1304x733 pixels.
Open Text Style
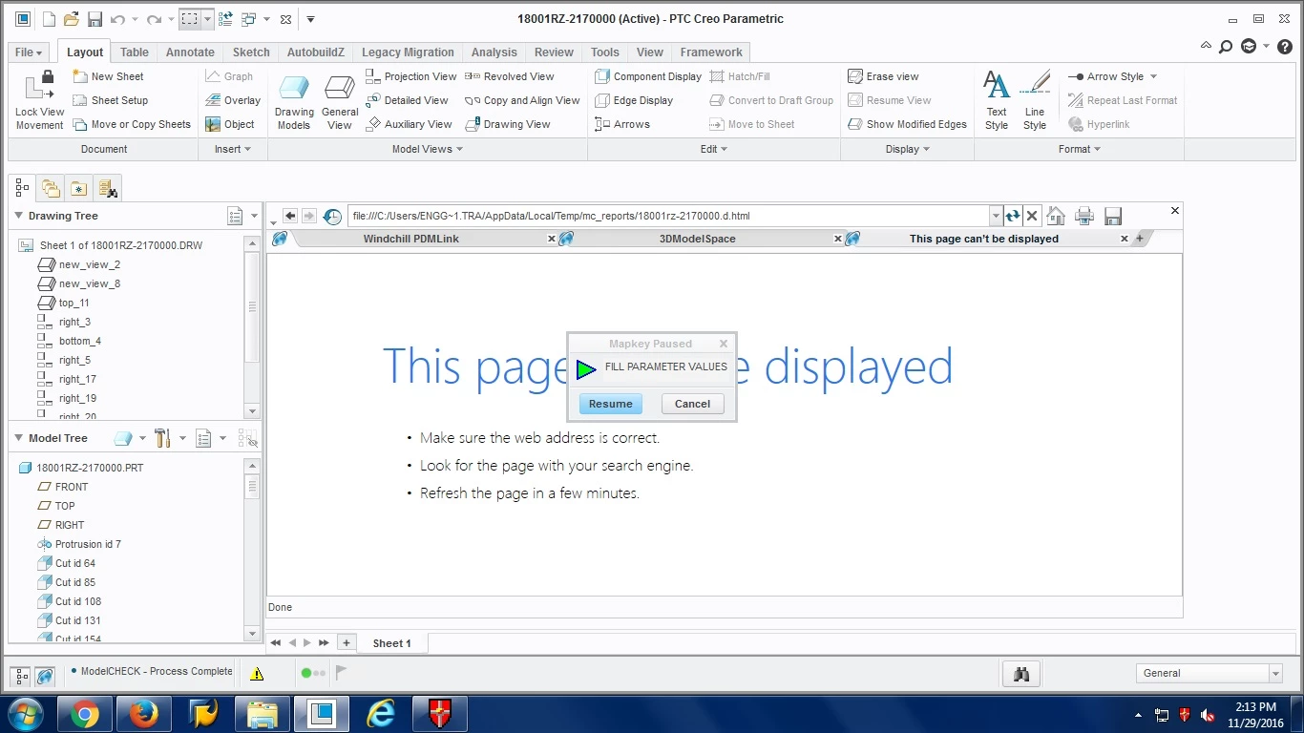pyautogui.click(x=997, y=100)
